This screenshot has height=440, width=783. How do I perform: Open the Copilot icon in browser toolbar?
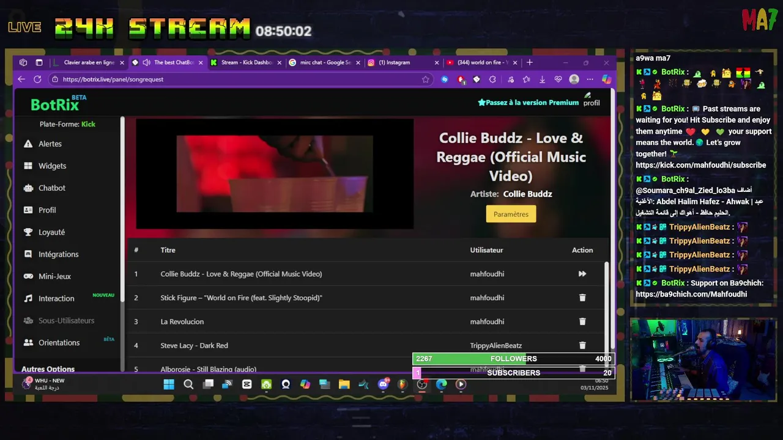click(606, 79)
